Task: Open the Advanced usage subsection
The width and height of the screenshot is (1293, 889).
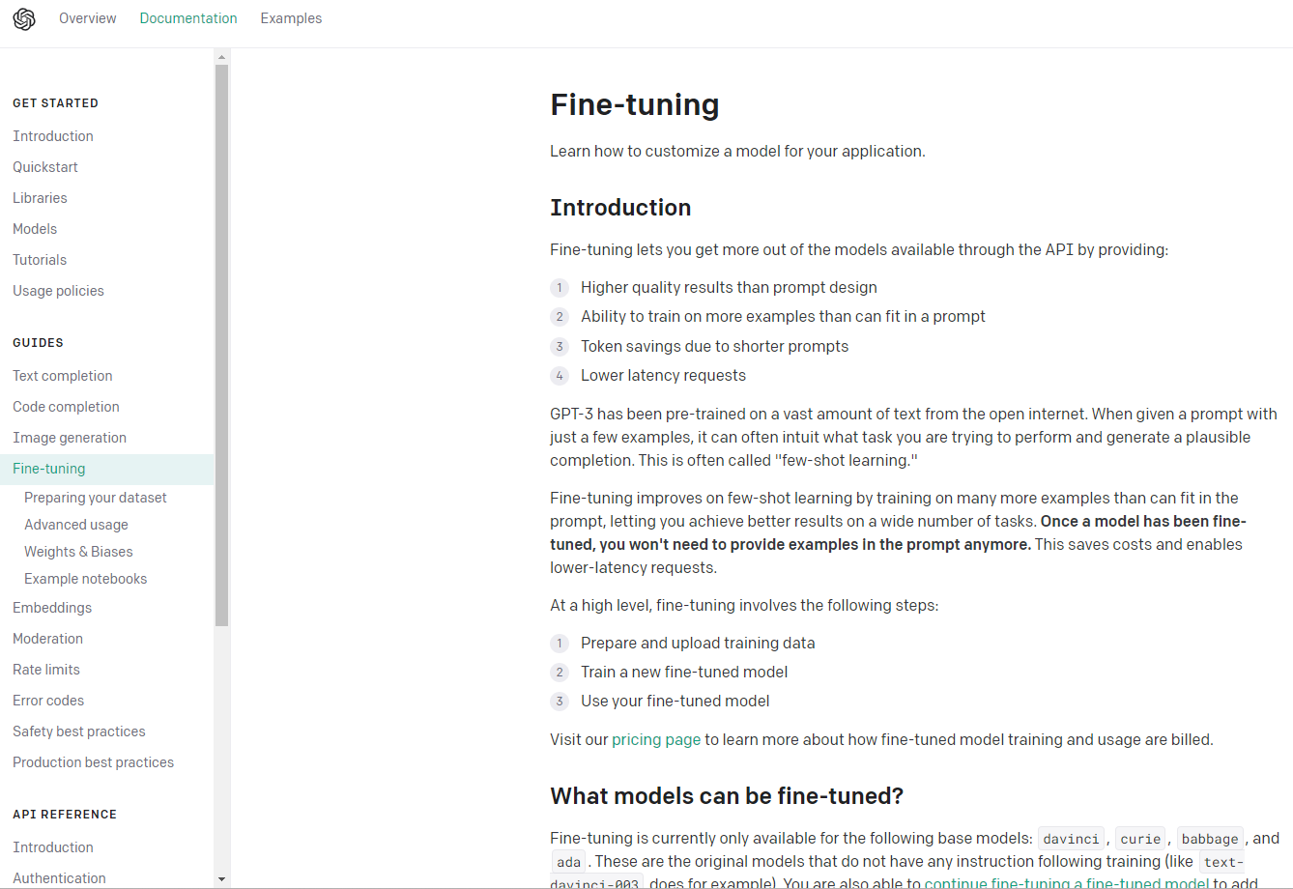Action: point(76,525)
